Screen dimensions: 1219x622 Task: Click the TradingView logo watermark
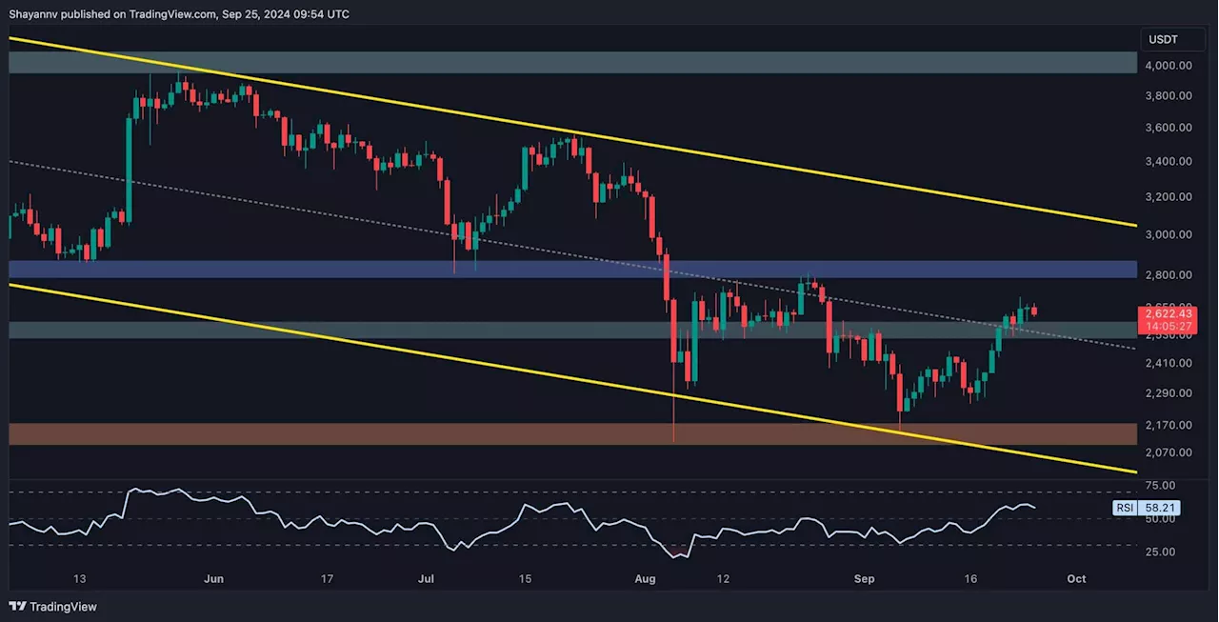[x=53, y=607]
